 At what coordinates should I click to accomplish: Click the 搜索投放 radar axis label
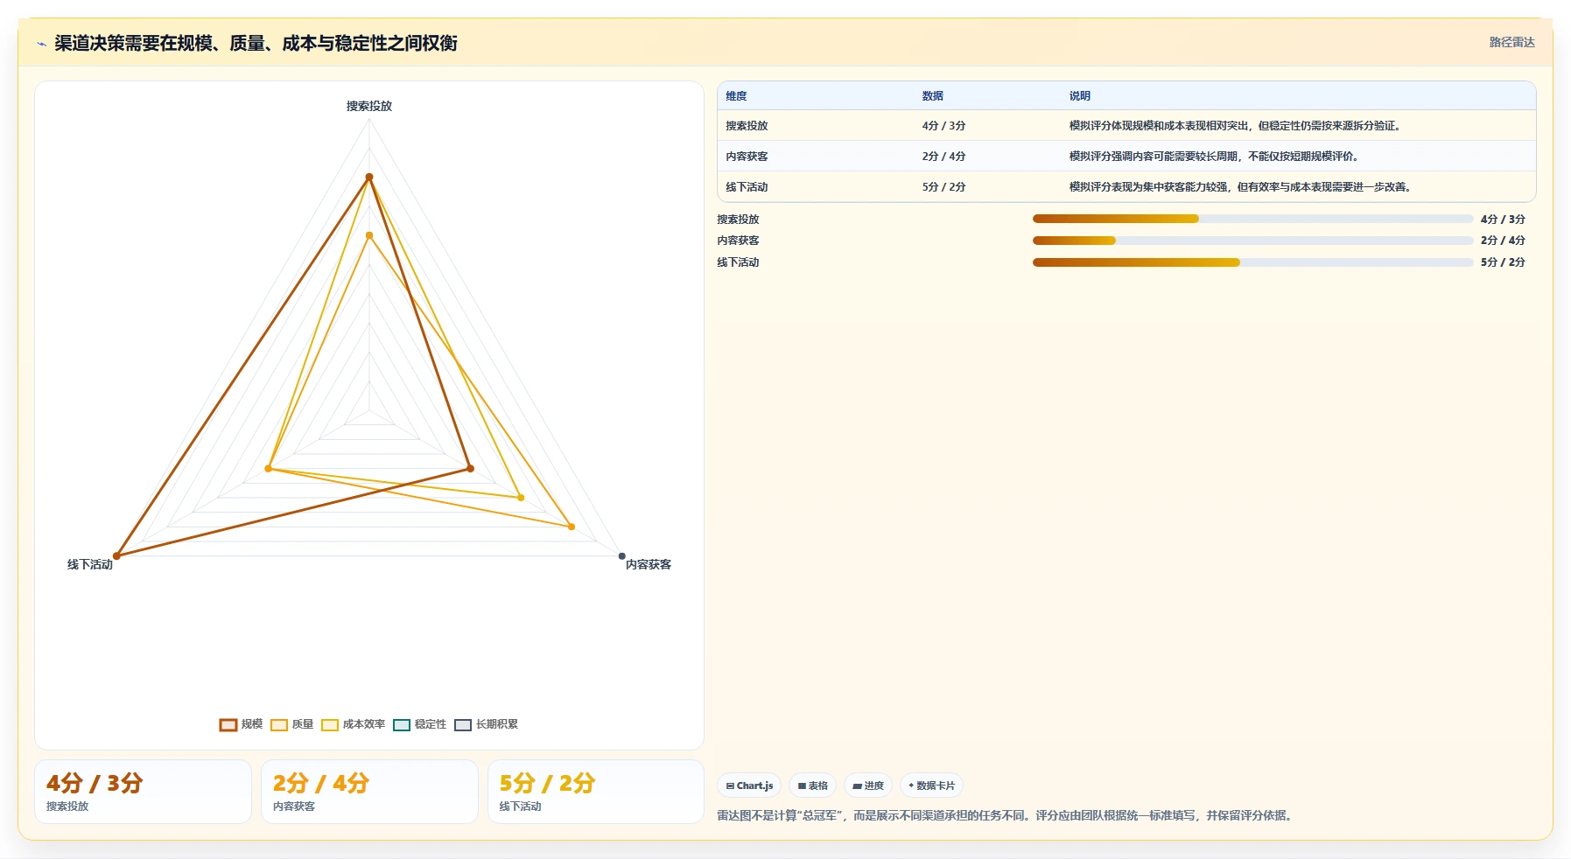[369, 106]
